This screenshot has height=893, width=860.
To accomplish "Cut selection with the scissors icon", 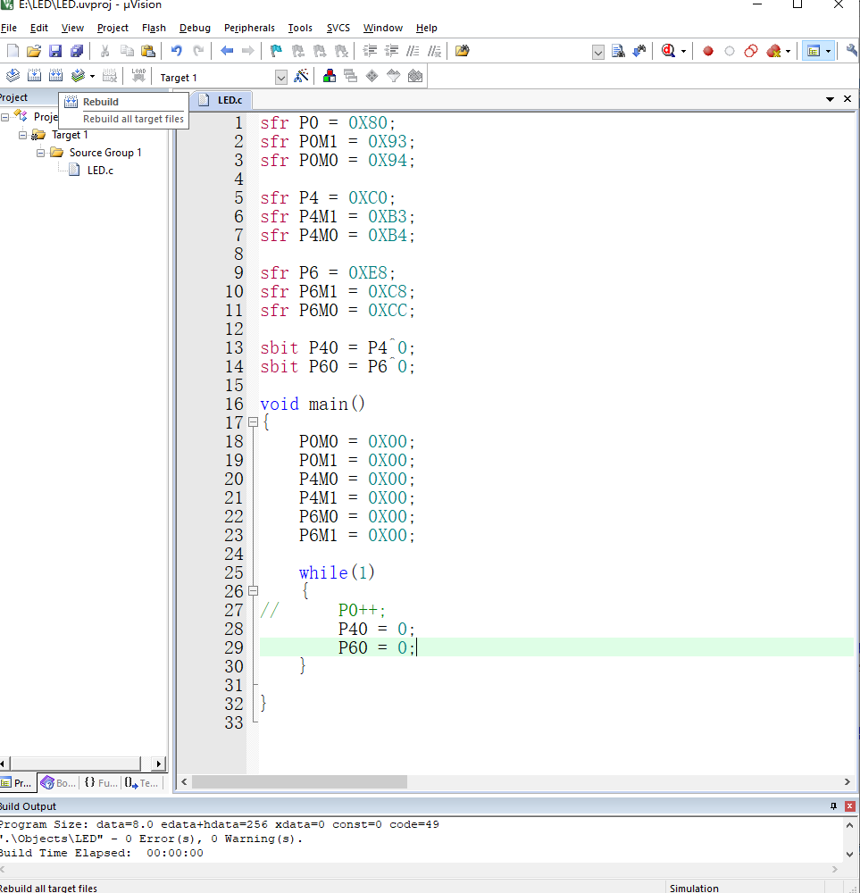I will [104, 51].
